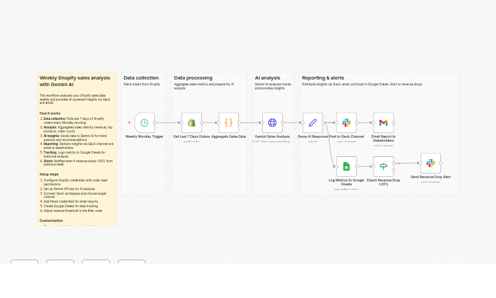Viewport: 496px width, 298px height.
Task: Click output port of Send Revenue Drop Alert
Action: (440, 163)
